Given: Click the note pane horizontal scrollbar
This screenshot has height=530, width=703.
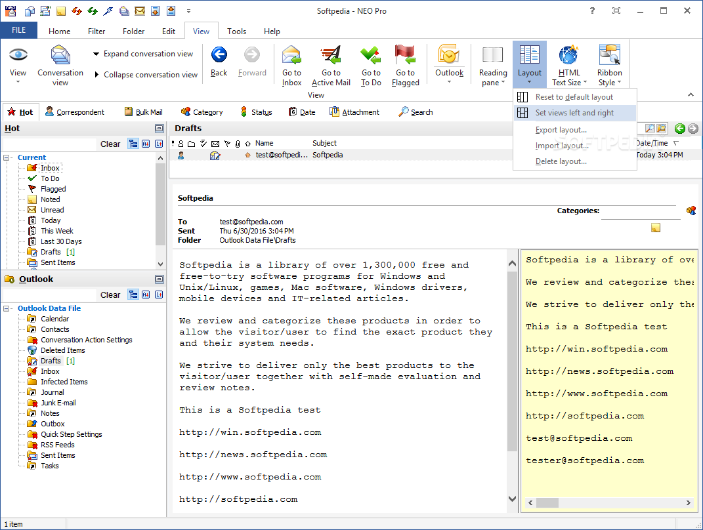Looking at the screenshot, I should [609, 502].
